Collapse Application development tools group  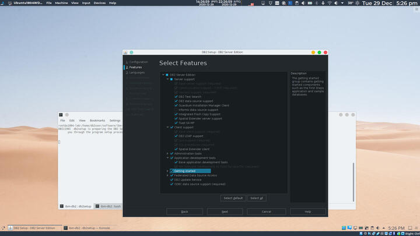tap(167, 158)
